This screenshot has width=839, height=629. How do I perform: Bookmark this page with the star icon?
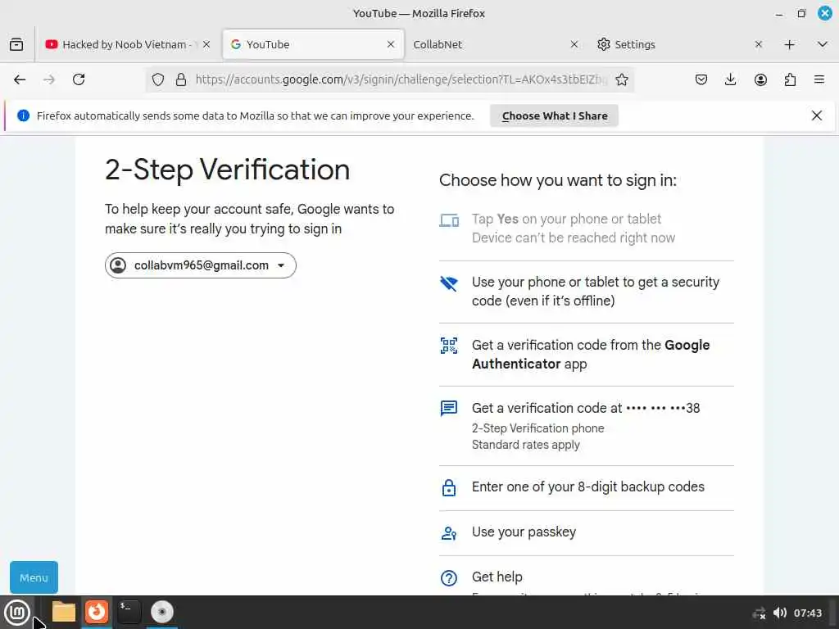(x=622, y=79)
